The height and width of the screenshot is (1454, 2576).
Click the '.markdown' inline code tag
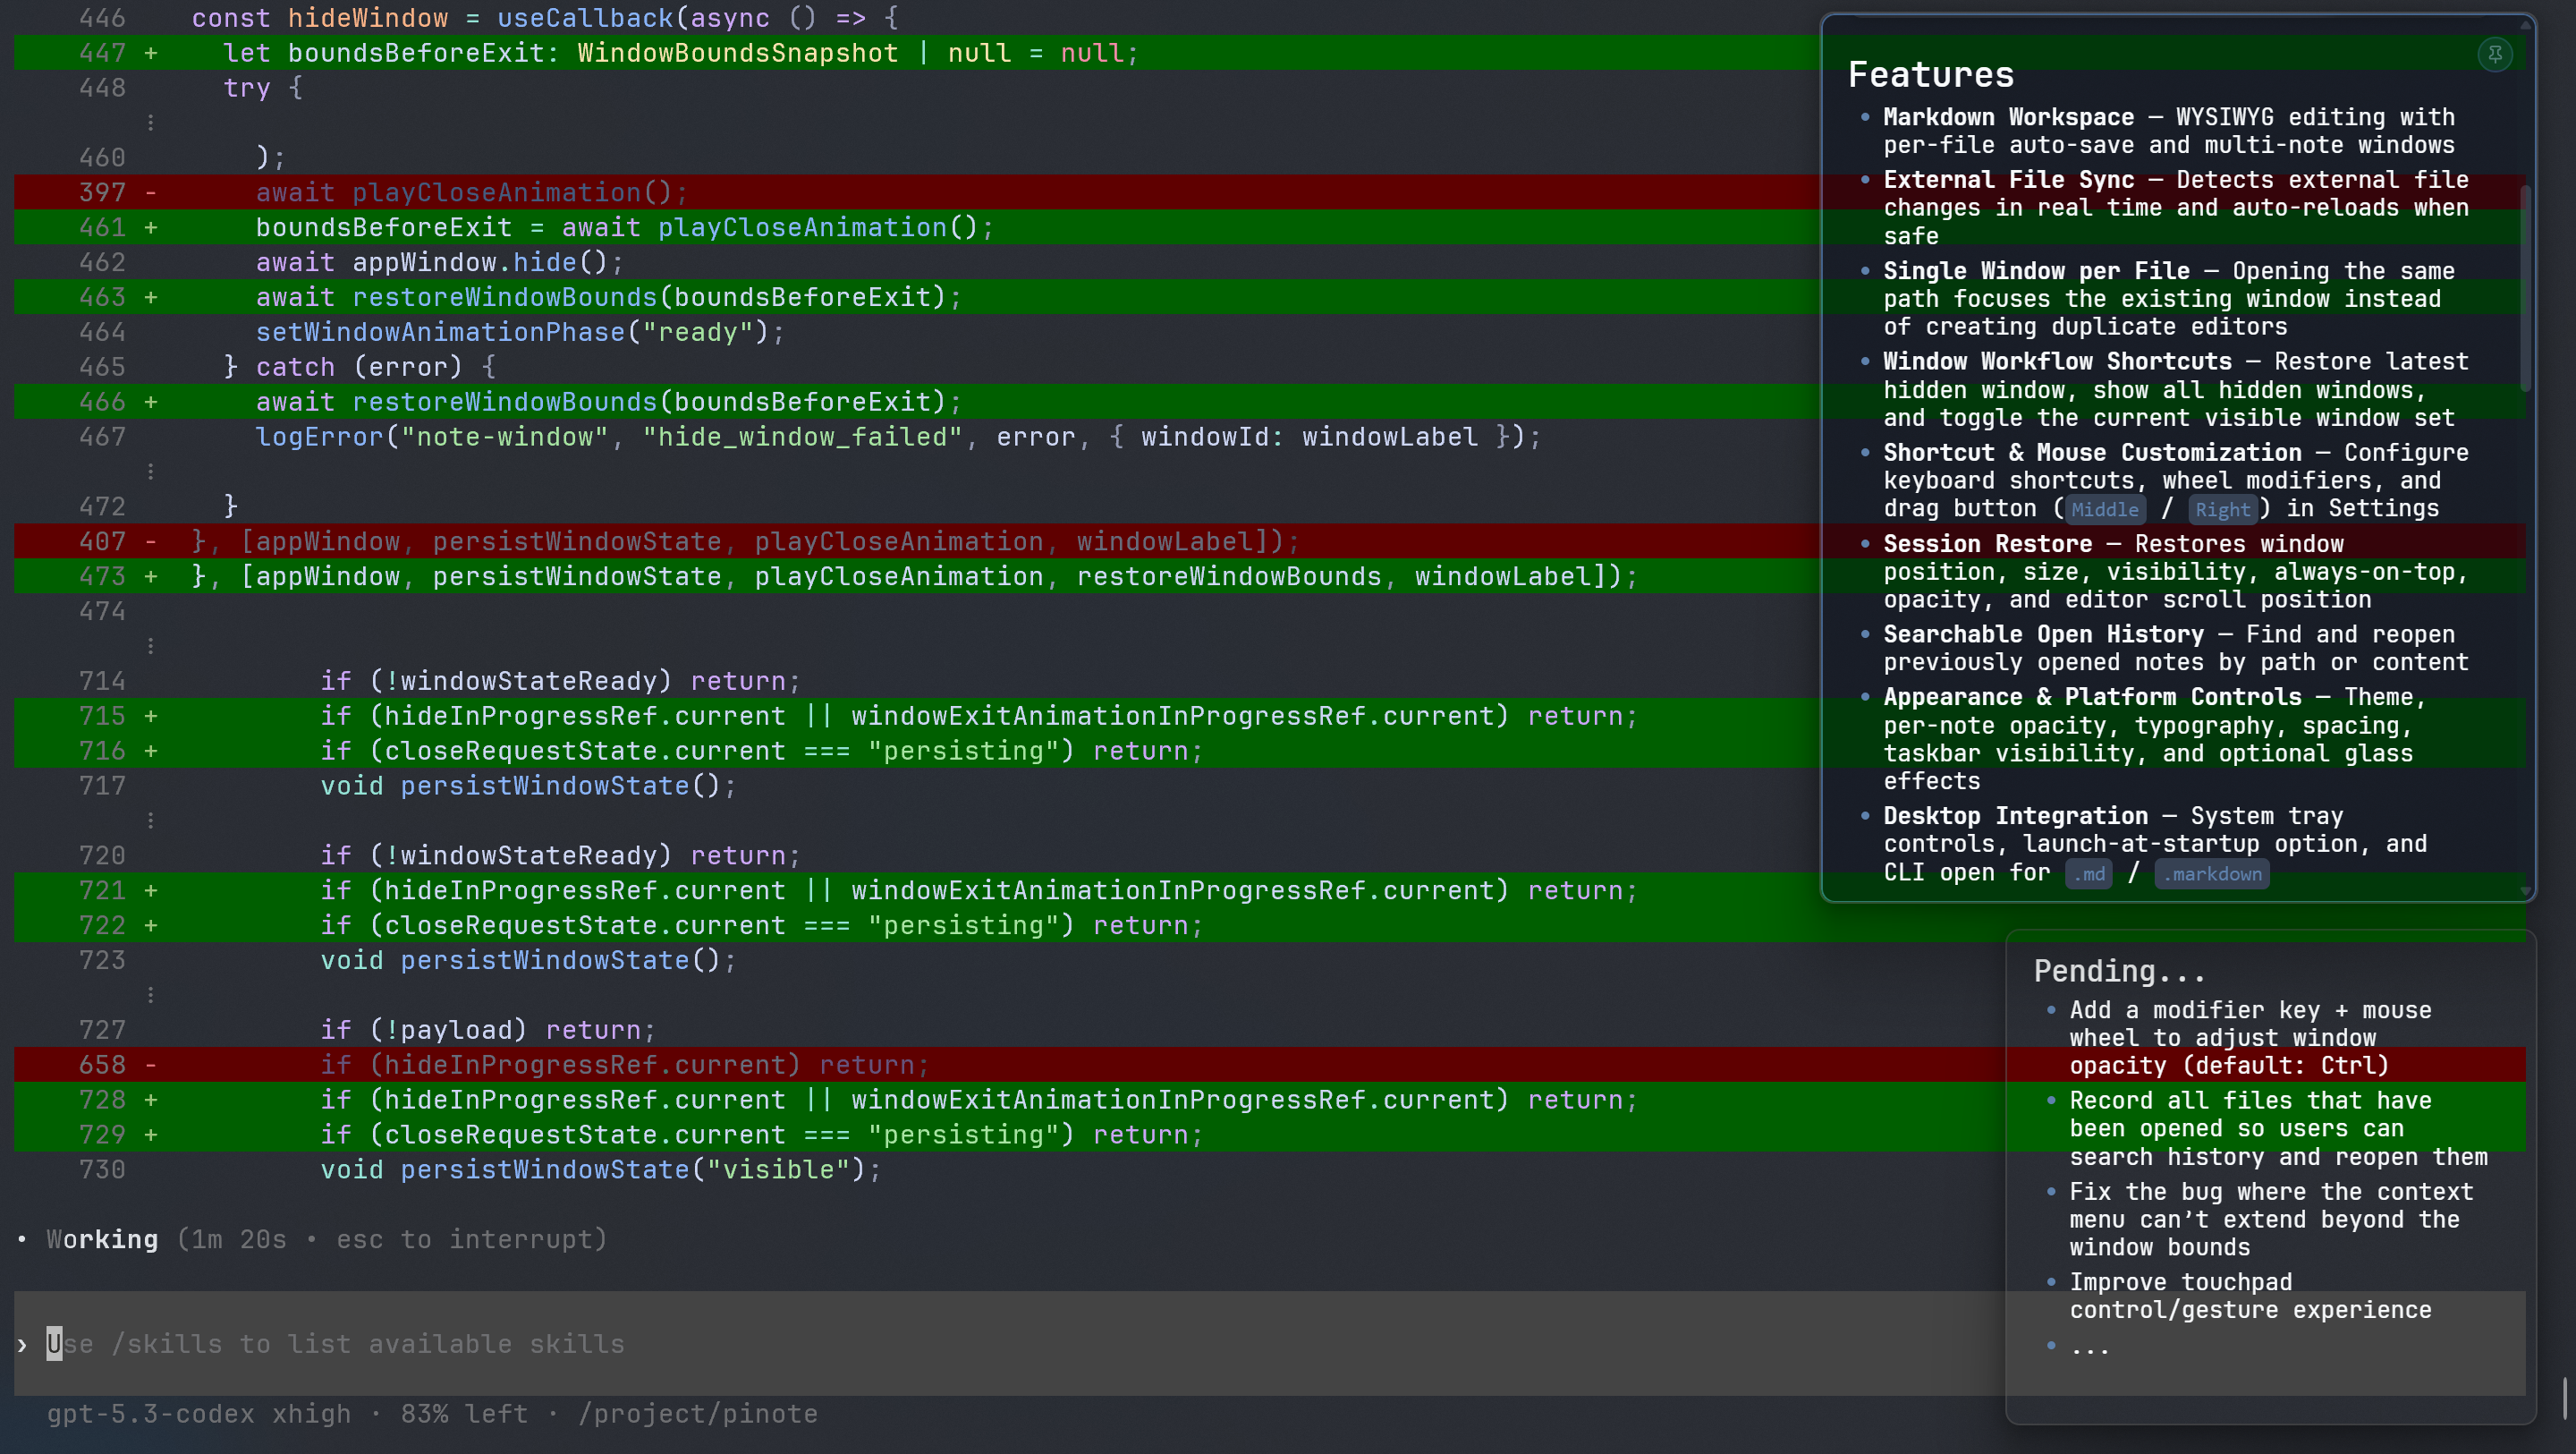point(2211,873)
